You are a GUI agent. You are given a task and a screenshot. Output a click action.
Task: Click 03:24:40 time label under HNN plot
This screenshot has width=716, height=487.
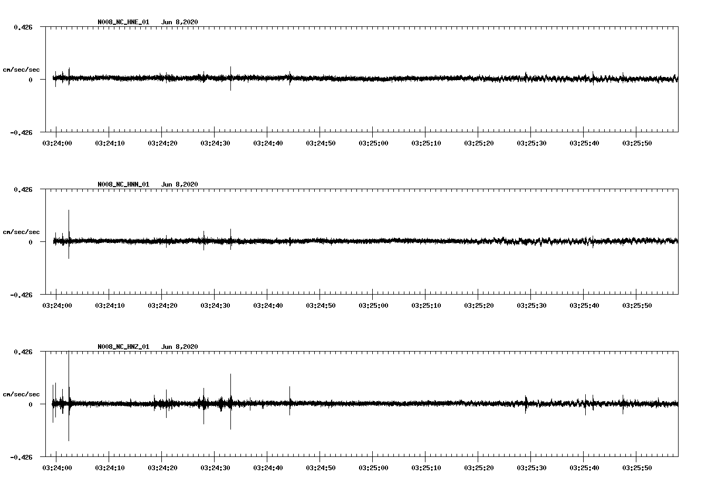point(267,306)
